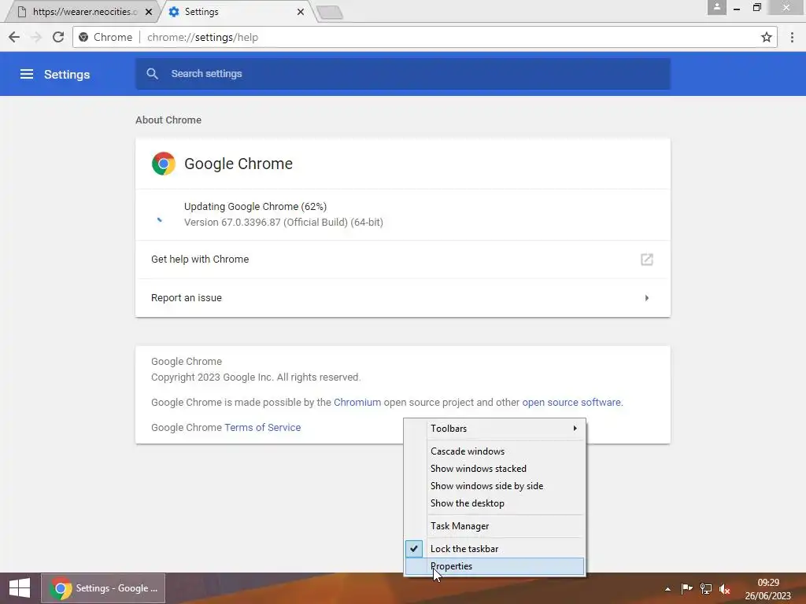Expand the Report an issue row
The width and height of the screenshot is (806, 604).
(402, 298)
